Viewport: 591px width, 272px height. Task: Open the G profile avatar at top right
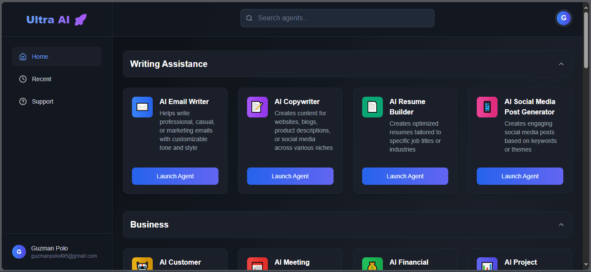[x=563, y=18]
